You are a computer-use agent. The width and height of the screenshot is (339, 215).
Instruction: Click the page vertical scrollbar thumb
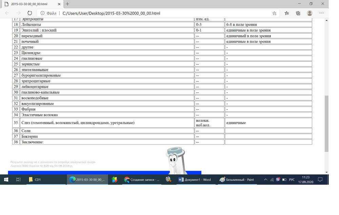(x=326, y=123)
